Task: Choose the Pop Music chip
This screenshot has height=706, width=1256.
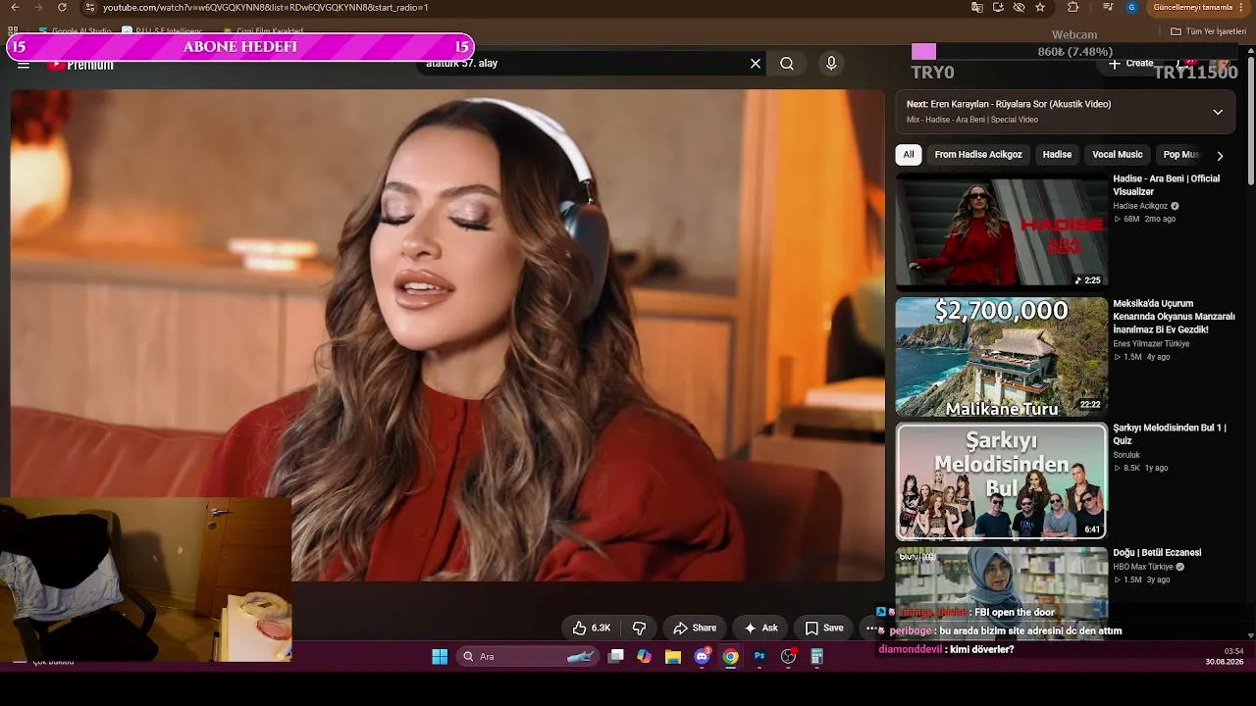Action: [1180, 155]
